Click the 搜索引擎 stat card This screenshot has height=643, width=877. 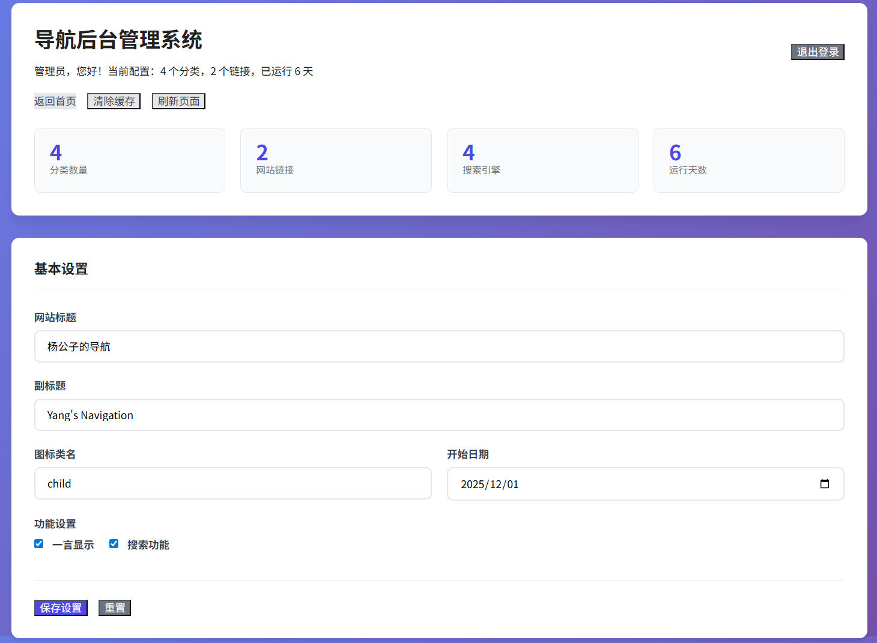tap(542, 160)
